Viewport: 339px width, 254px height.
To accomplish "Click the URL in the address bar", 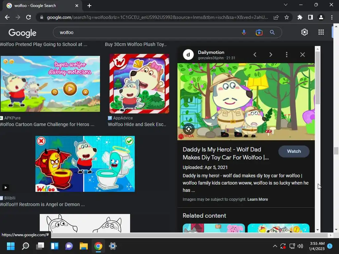I will (157, 17).
